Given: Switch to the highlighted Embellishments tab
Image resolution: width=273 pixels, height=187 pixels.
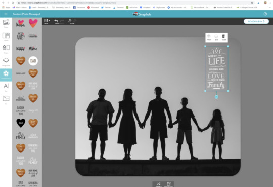Looking at the screenshot, I should [6, 74].
